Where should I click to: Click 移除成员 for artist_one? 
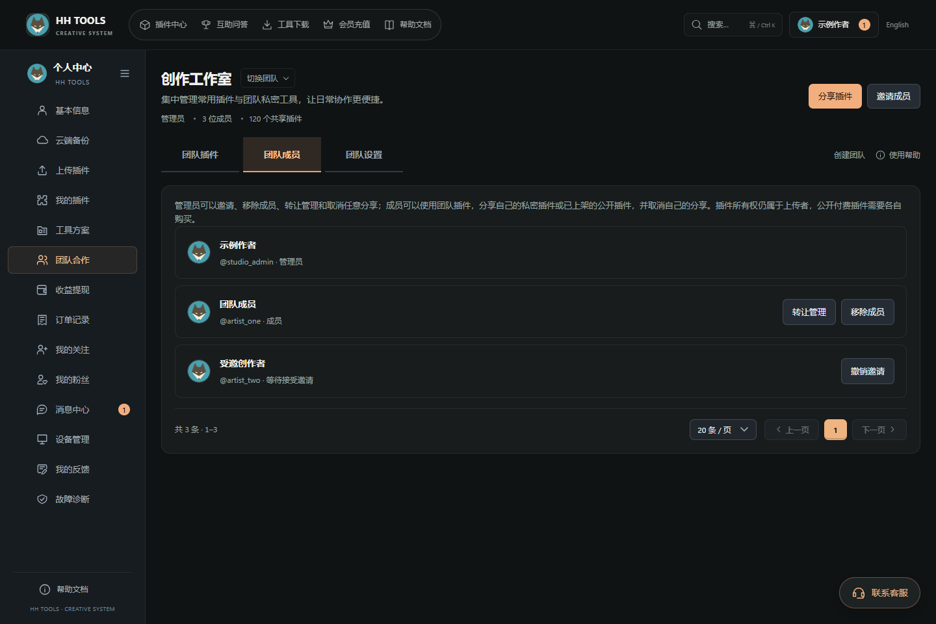[x=868, y=312]
